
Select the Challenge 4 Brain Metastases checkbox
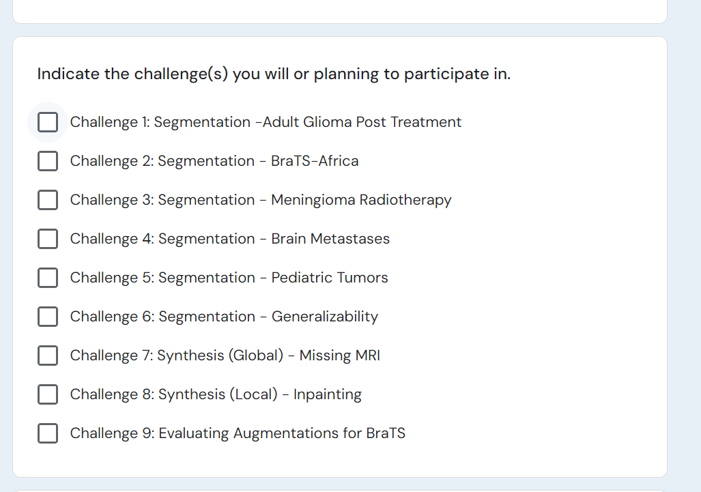(x=48, y=239)
